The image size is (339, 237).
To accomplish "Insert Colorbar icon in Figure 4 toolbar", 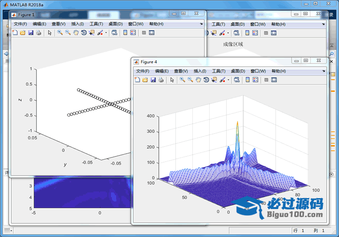I will tap(247, 80).
